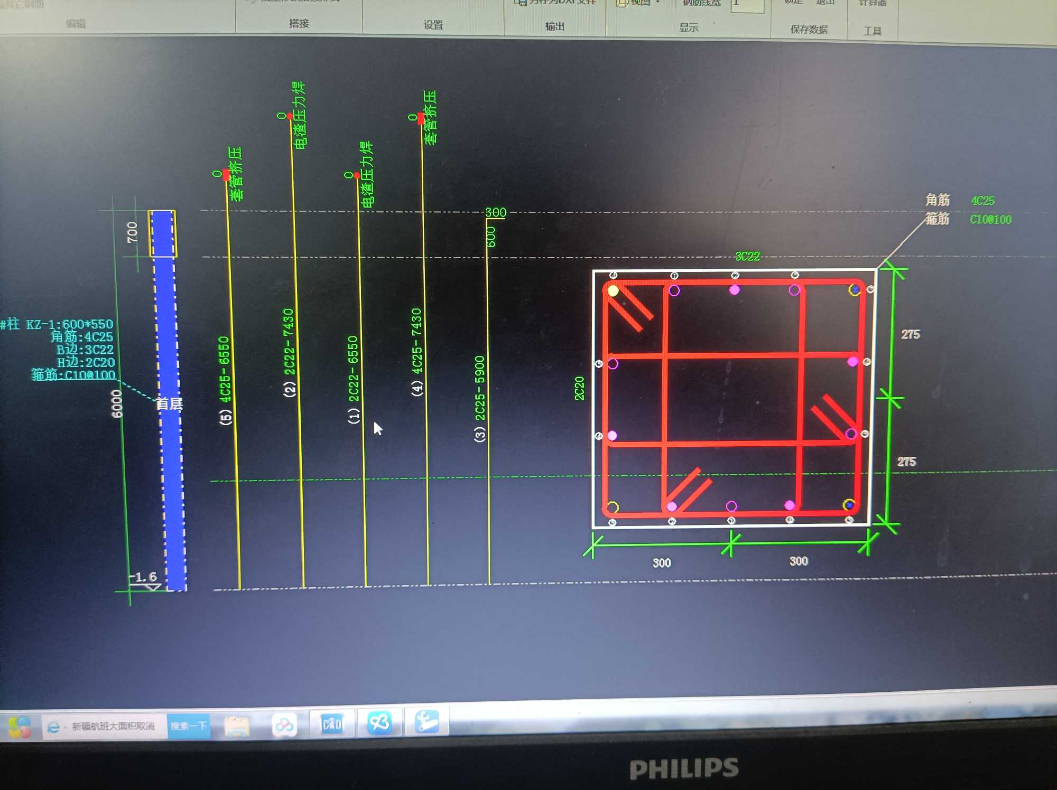
Task: Click the 300 bend dimension on bar (3)
Action: tap(496, 212)
